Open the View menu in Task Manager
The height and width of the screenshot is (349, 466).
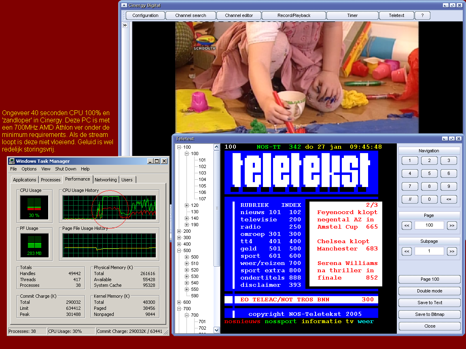click(46, 169)
